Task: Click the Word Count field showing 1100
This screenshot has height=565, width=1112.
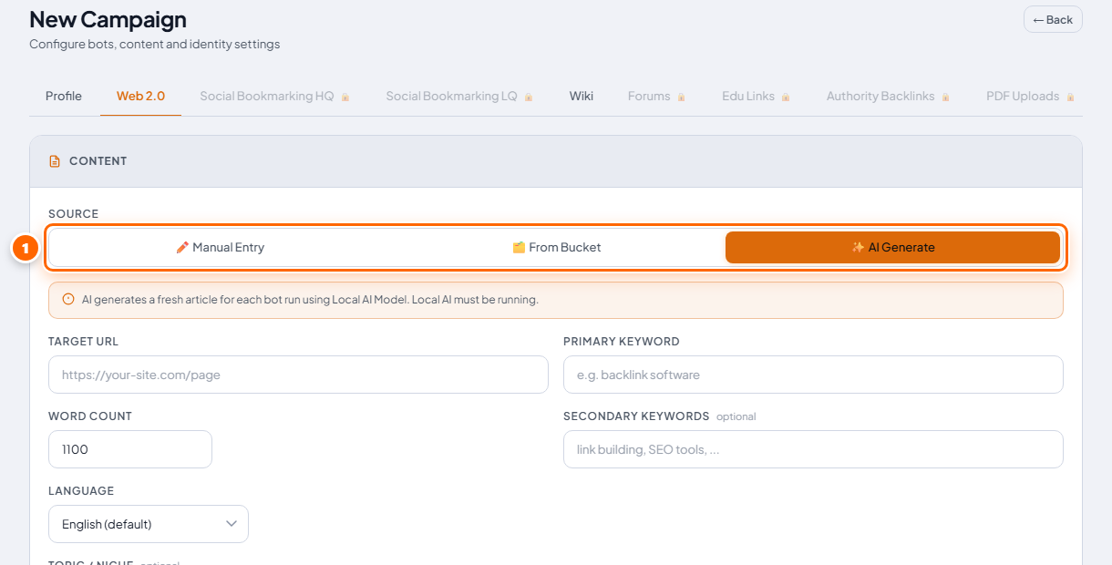Action: click(130, 449)
